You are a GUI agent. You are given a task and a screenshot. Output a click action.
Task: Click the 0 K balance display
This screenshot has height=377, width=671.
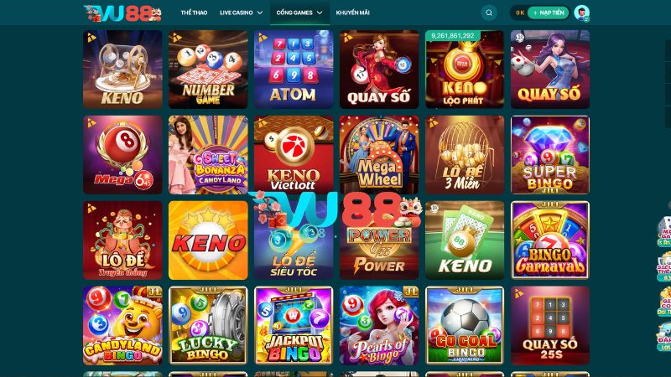coord(519,13)
